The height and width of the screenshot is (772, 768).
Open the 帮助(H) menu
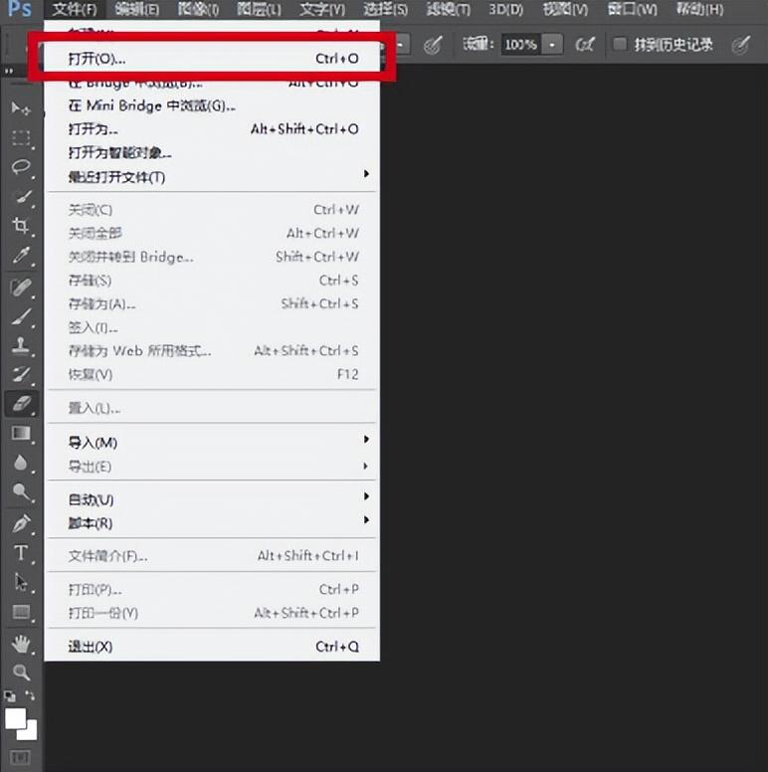tap(699, 9)
